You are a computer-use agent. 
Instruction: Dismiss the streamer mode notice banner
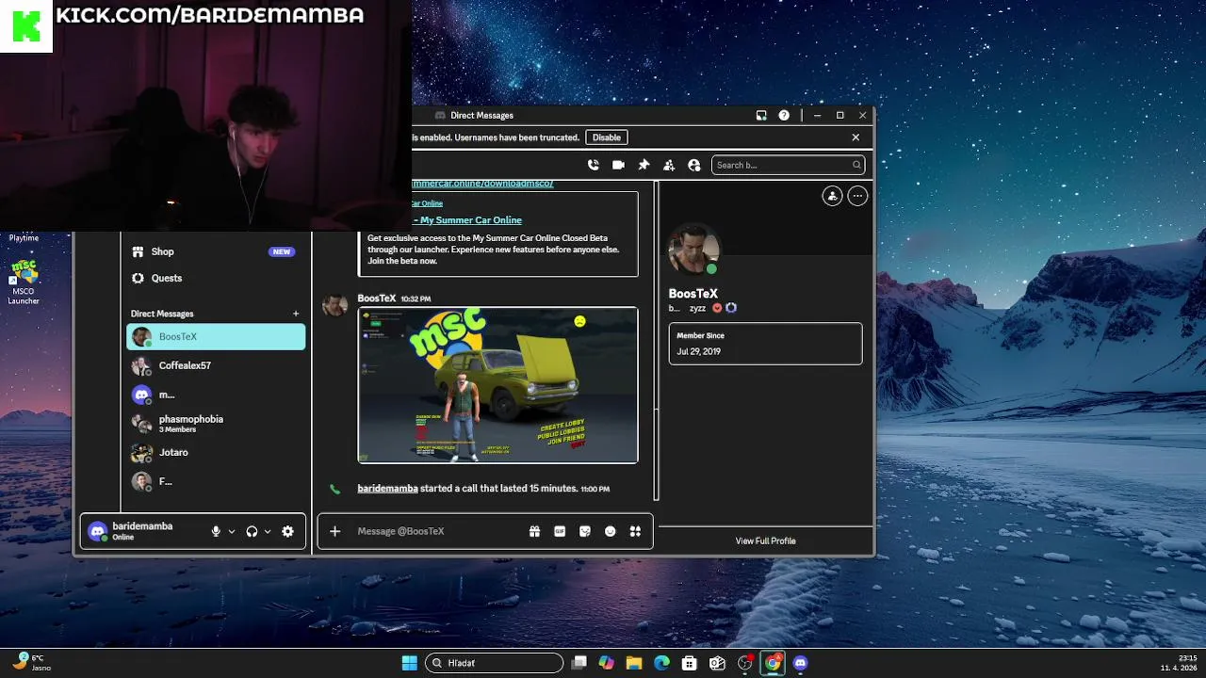pos(856,137)
